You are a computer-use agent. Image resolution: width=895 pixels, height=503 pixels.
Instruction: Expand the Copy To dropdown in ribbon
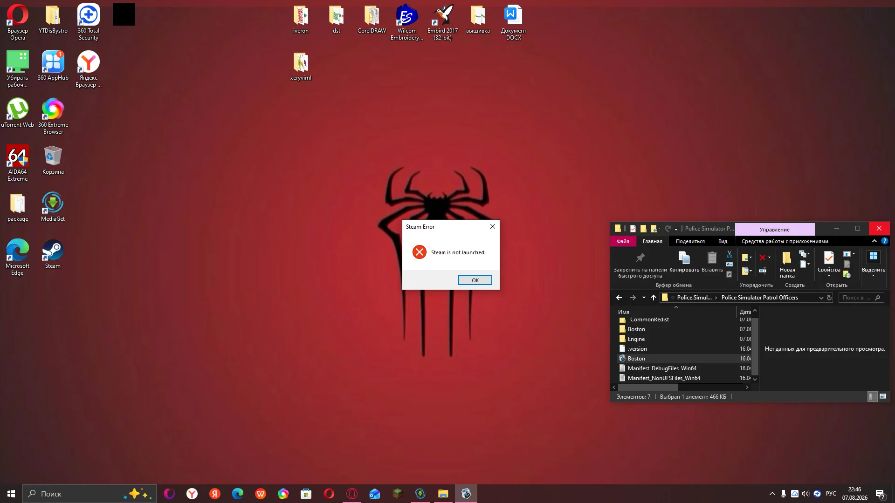750,271
